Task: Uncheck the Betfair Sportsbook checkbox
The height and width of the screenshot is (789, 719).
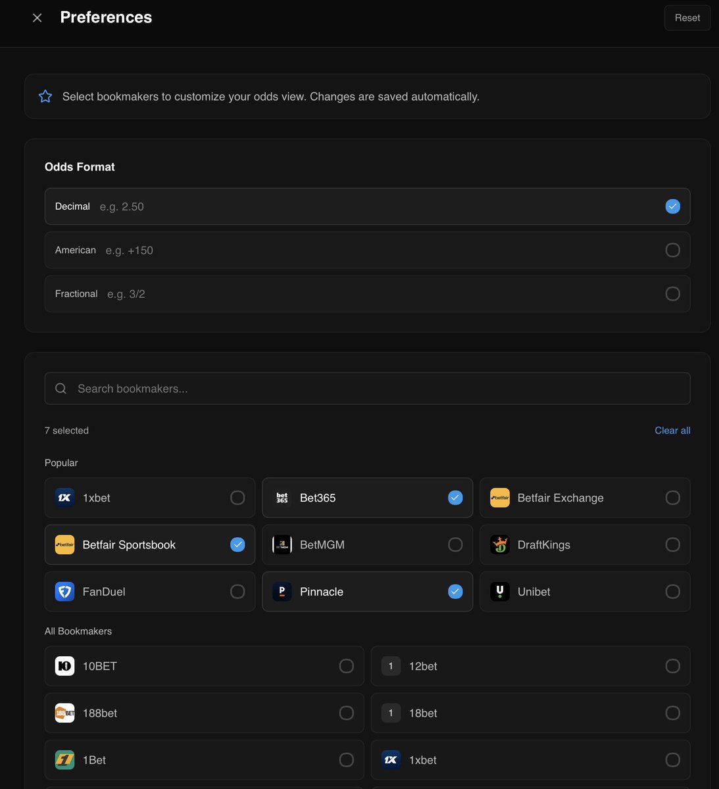Action: [237, 544]
